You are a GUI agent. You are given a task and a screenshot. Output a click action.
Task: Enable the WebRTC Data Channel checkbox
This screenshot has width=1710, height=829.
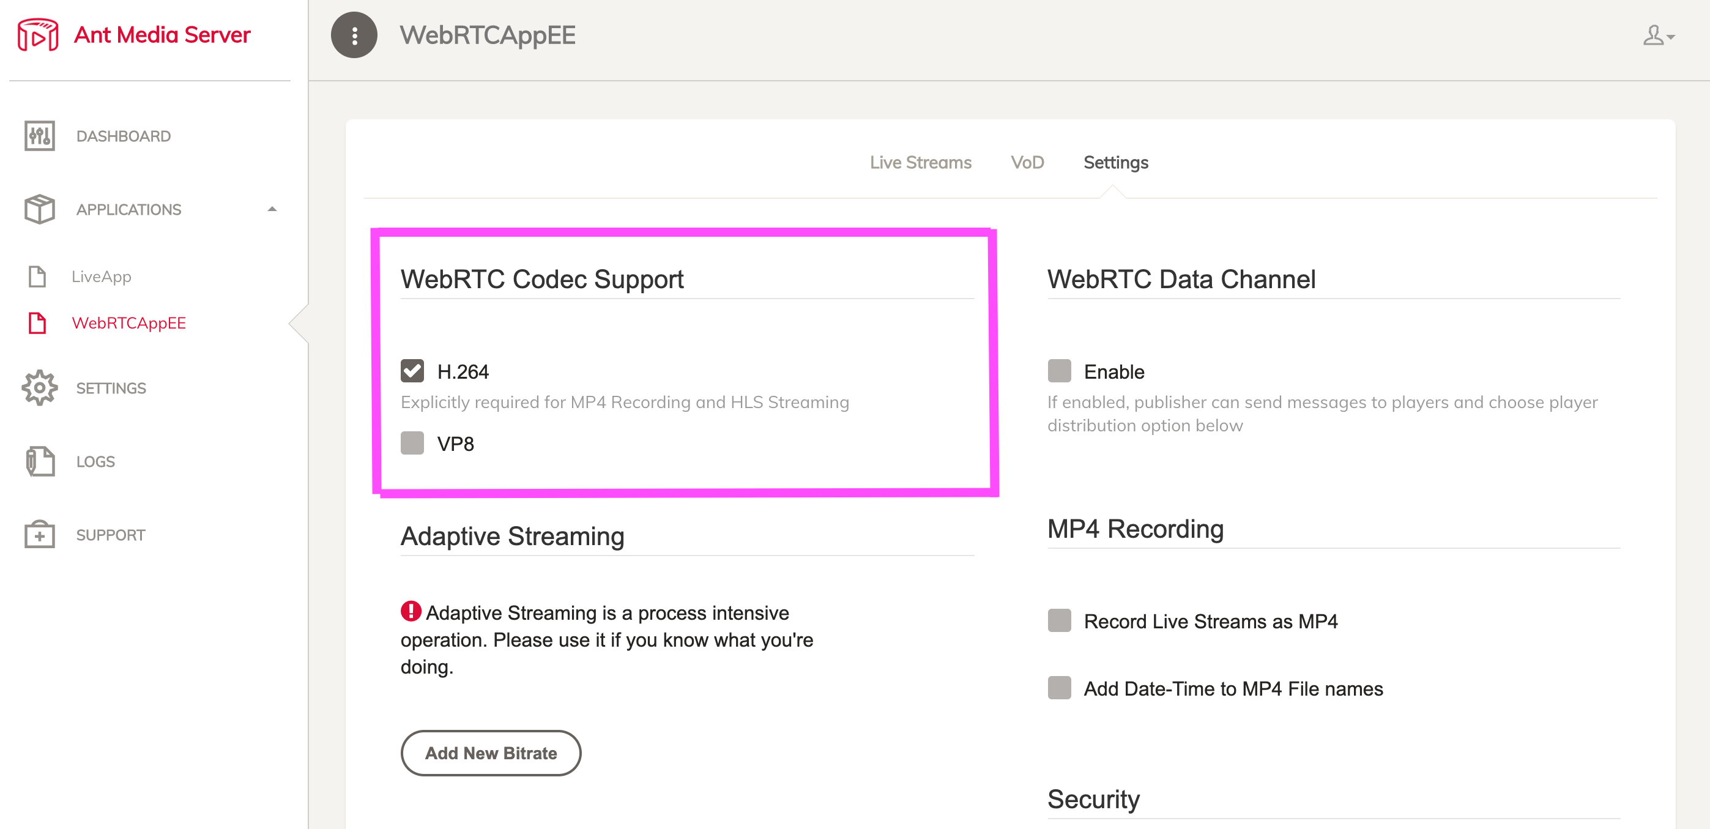click(x=1059, y=371)
